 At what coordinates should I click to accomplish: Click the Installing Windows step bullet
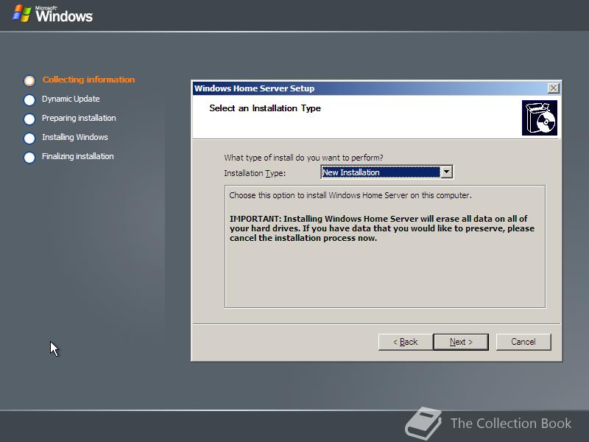click(x=29, y=138)
